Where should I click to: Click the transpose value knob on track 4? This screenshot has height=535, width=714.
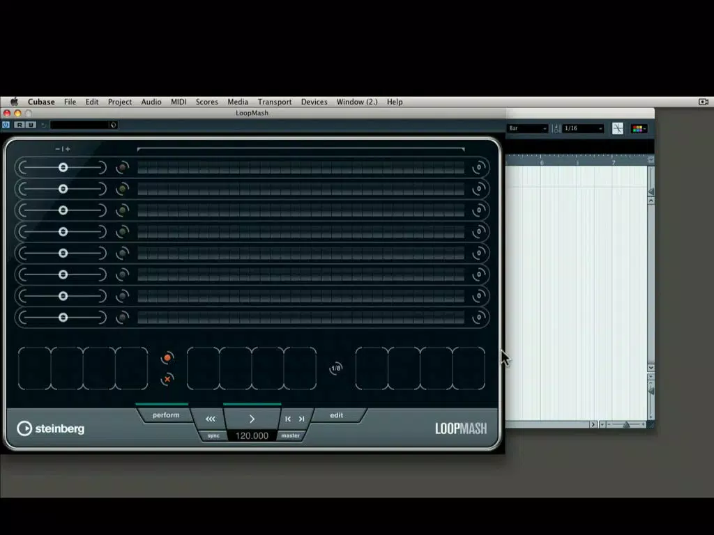pyautogui.click(x=478, y=231)
